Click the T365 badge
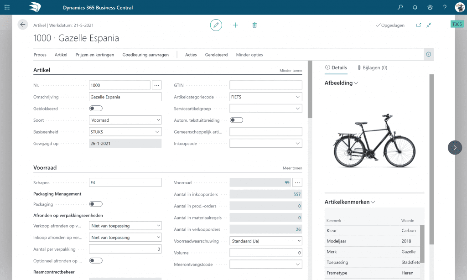 point(457,24)
